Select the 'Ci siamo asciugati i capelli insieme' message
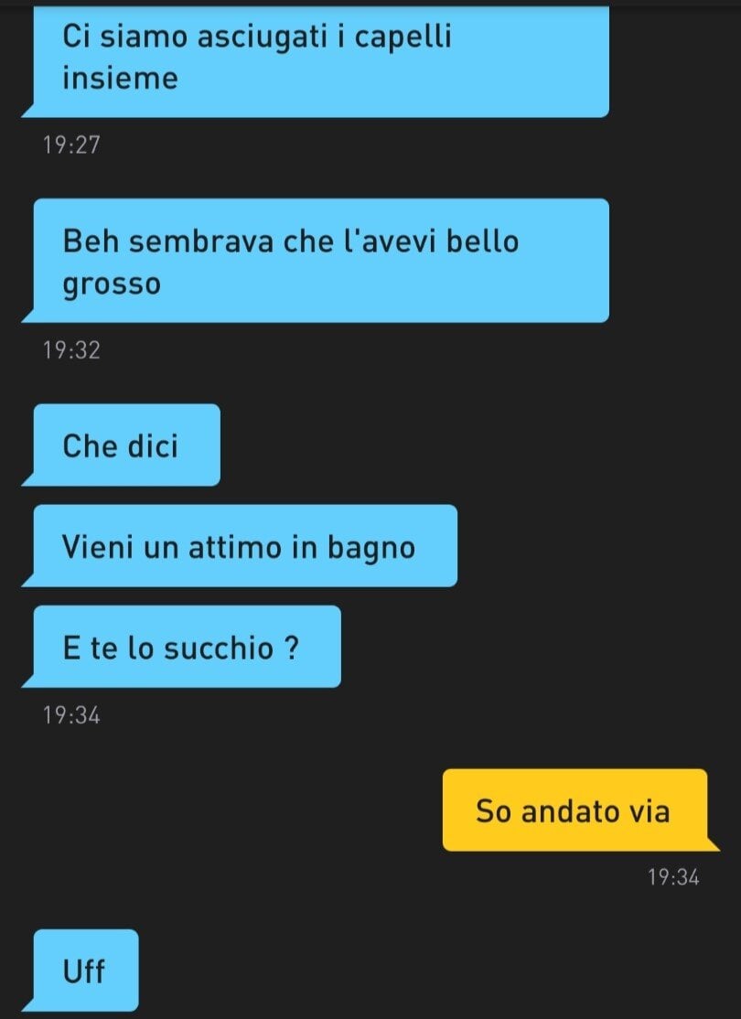741x1019 pixels. pos(321,61)
